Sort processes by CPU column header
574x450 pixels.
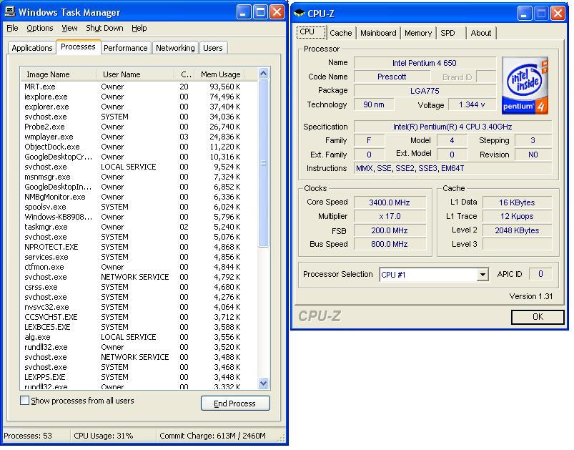[184, 74]
